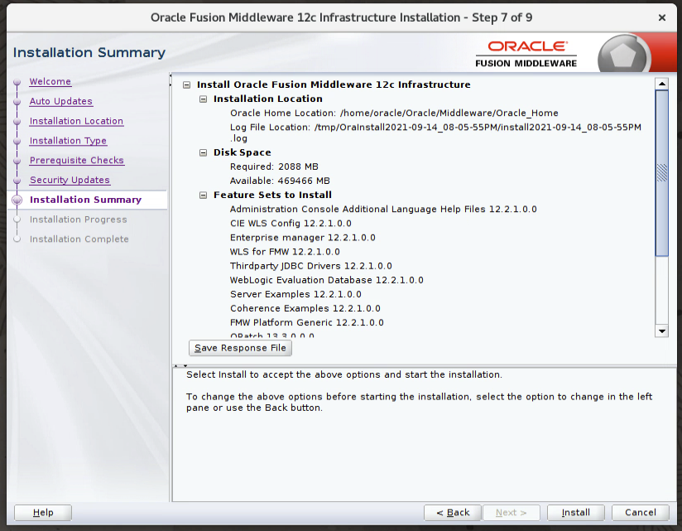The width and height of the screenshot is (682, 531).
Task: Select the WLS for FMW 12.2.1.0.0 row
Action: [x=285, y=252]
